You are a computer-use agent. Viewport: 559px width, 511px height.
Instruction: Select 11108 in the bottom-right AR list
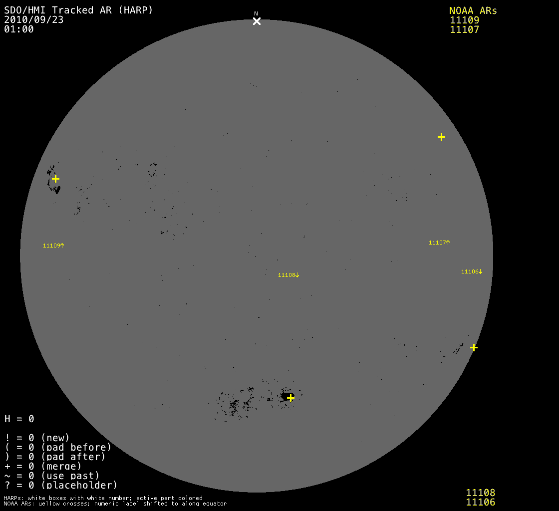480,493
